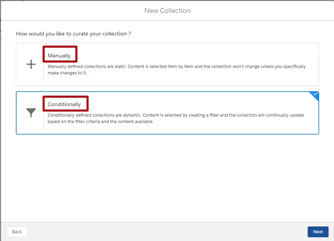Click the 'How would you like to curate' question
Screen dimensions: 334x241
pos(73,34)
